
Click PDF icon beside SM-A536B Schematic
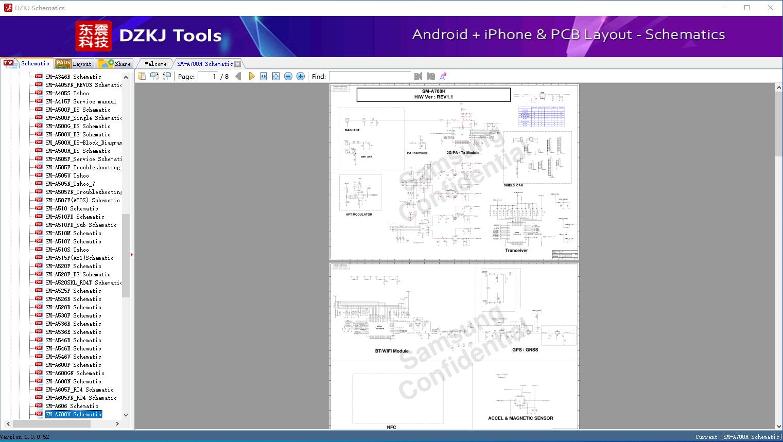(39, 323)
